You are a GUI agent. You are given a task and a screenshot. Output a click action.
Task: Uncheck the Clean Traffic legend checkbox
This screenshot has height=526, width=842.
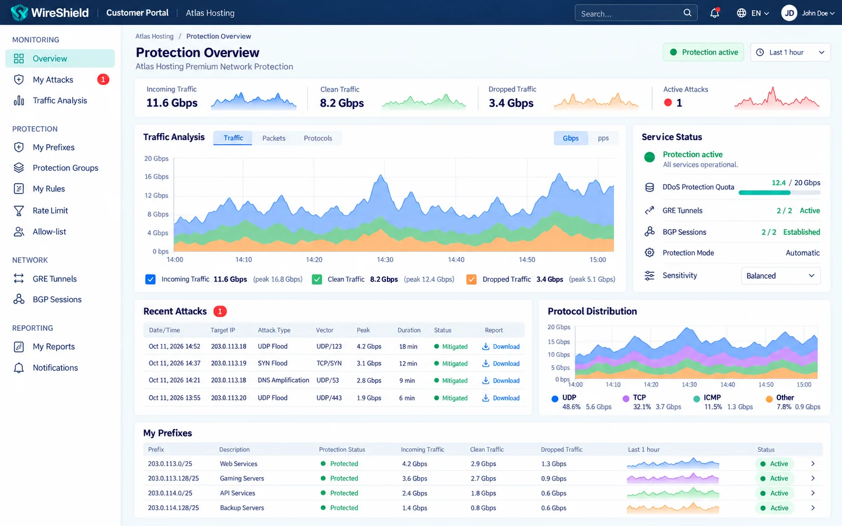317,279
